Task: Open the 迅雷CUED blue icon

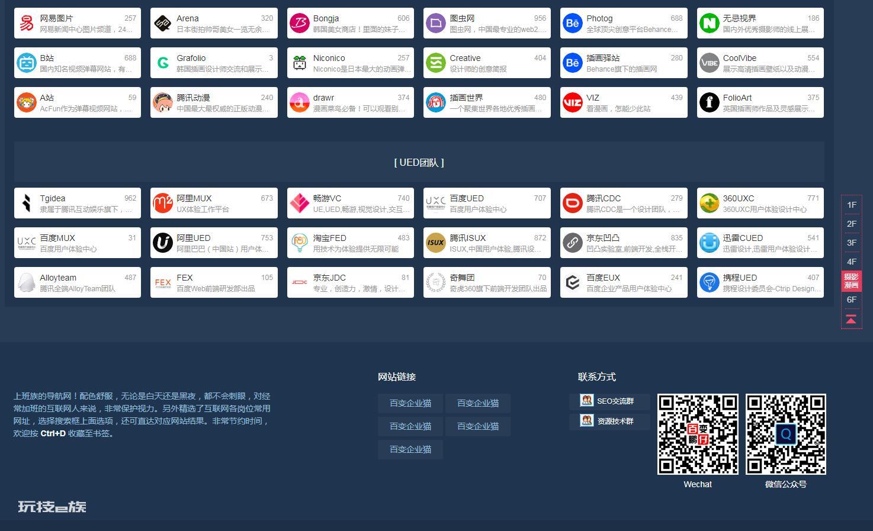Action: 710,243
